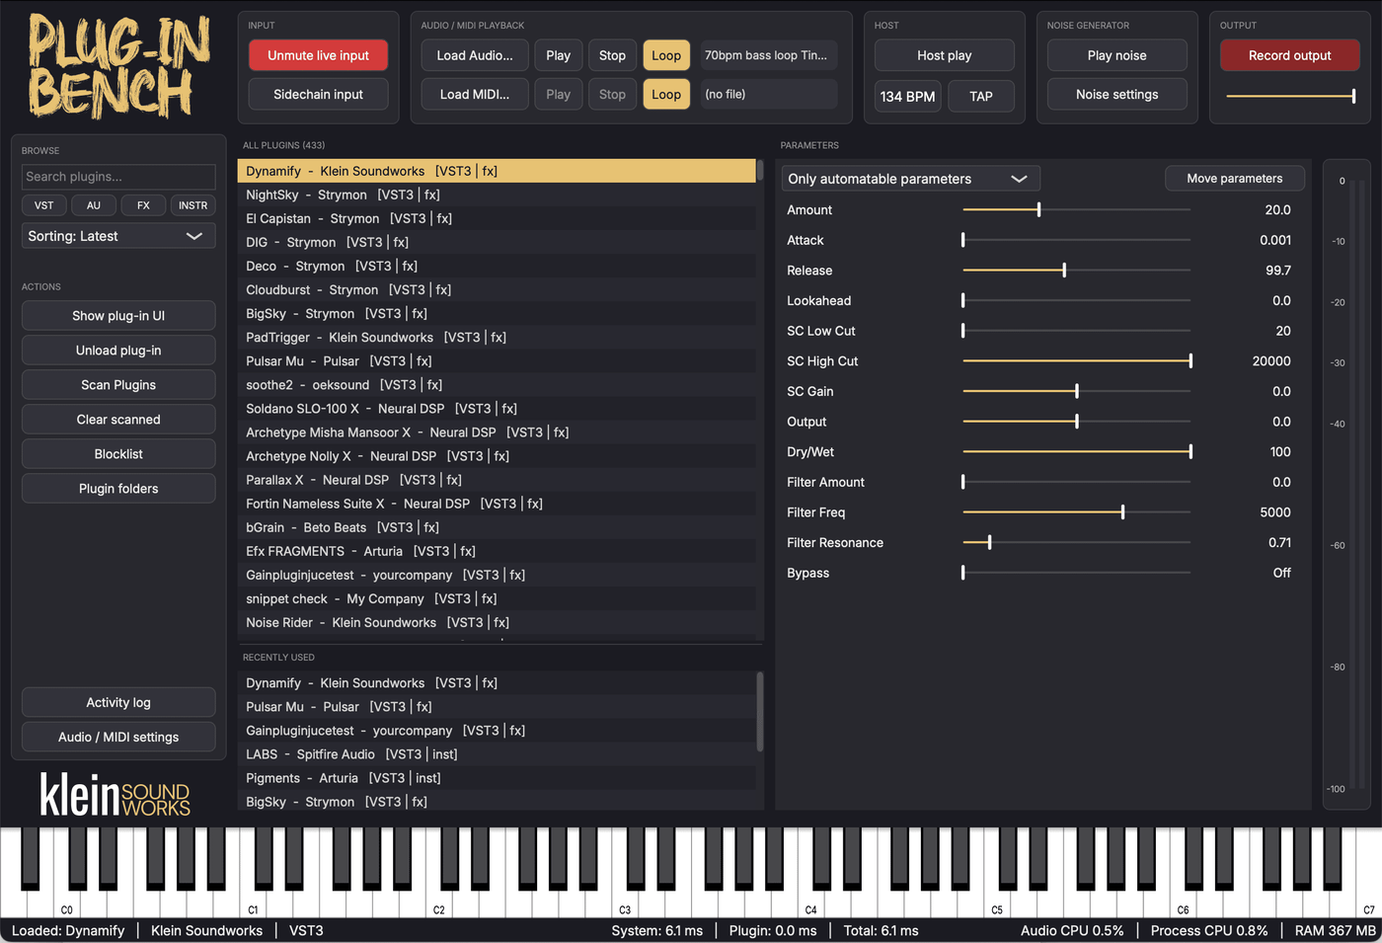1382x943 pixels.
Task: Adjust the Filter Freq slider
Action: [x=1076, y=511]
